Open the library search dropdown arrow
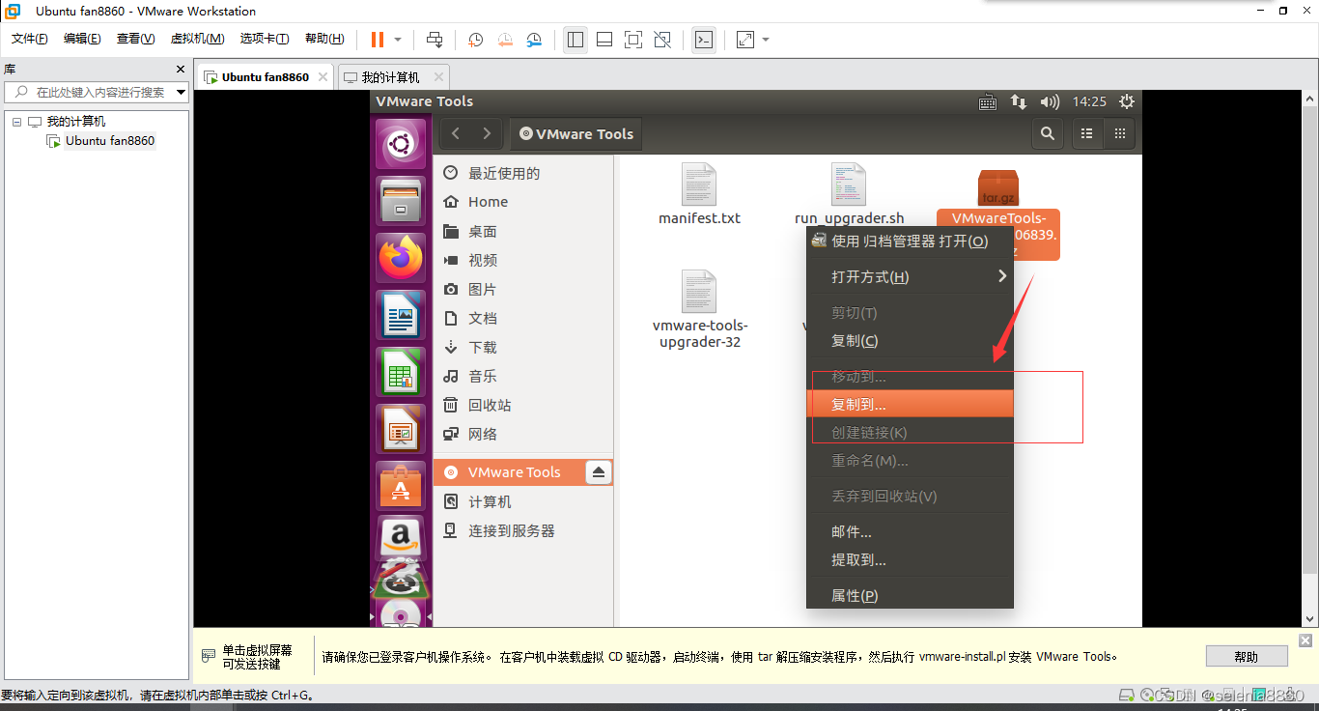The image size is (1319, 711). pyautogui.click(x=182, y=93)
